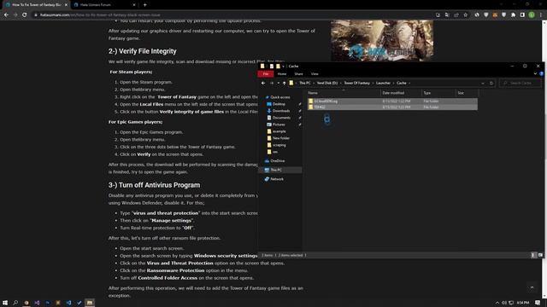Viewport: 547px width, 307px height.
Task: Expand address bar history dropdown
Action: pyautogui.click(x=483, y=84)
